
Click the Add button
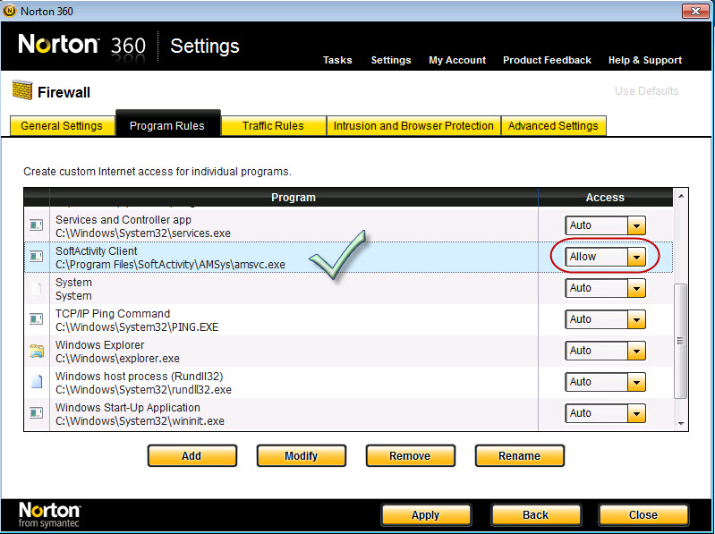tap(192, 455)
